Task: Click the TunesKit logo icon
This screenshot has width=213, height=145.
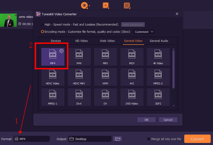Action: pyautogui.click(x=38, y=14)
